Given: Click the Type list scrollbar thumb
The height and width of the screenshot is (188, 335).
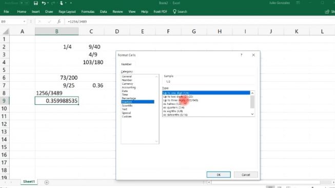Looking at the screenshot, I should (252, 102).
